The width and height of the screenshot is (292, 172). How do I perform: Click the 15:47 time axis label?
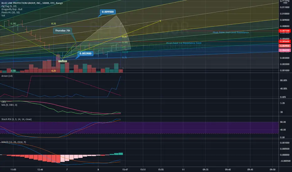[x=125, y=169]
